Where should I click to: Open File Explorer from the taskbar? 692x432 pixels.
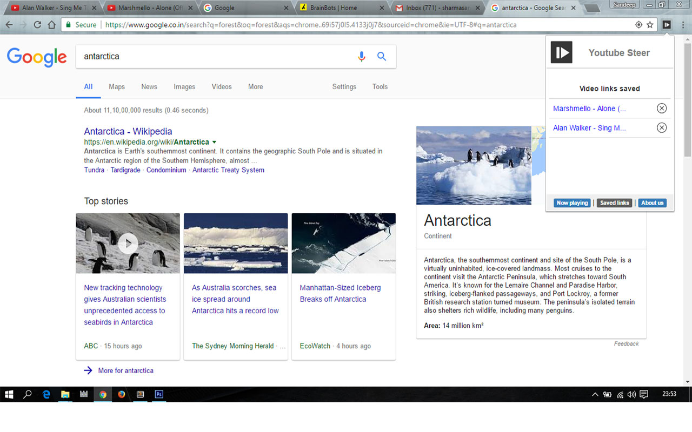pos(65,394)
